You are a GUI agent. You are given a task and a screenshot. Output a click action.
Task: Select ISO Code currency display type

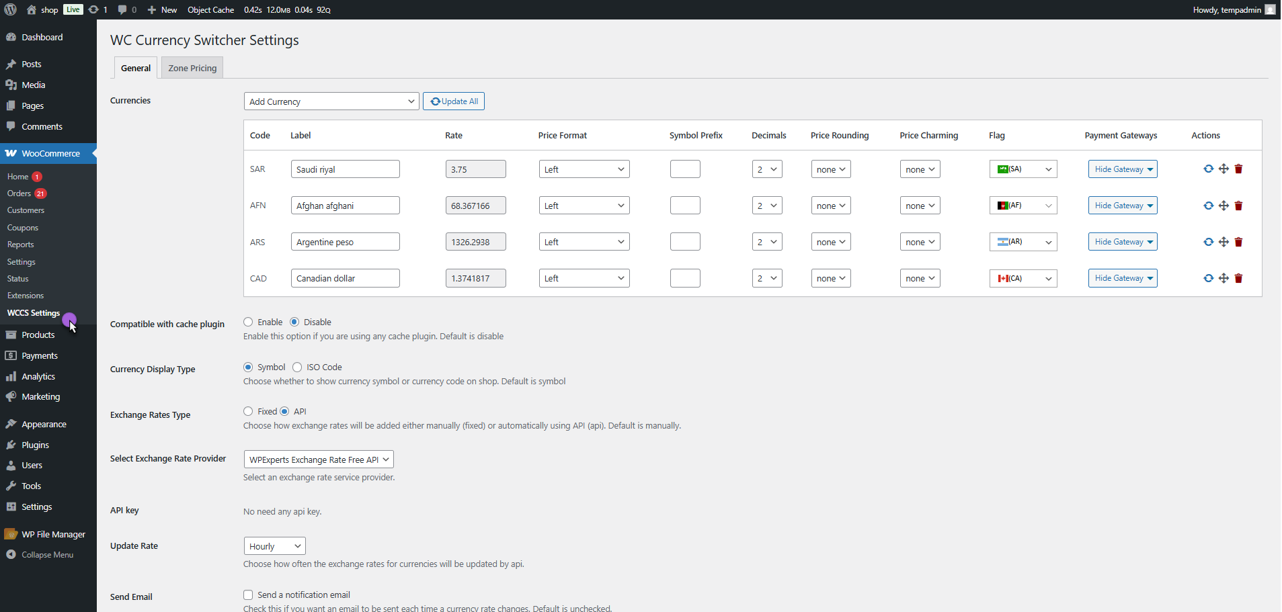click(297, 367)
